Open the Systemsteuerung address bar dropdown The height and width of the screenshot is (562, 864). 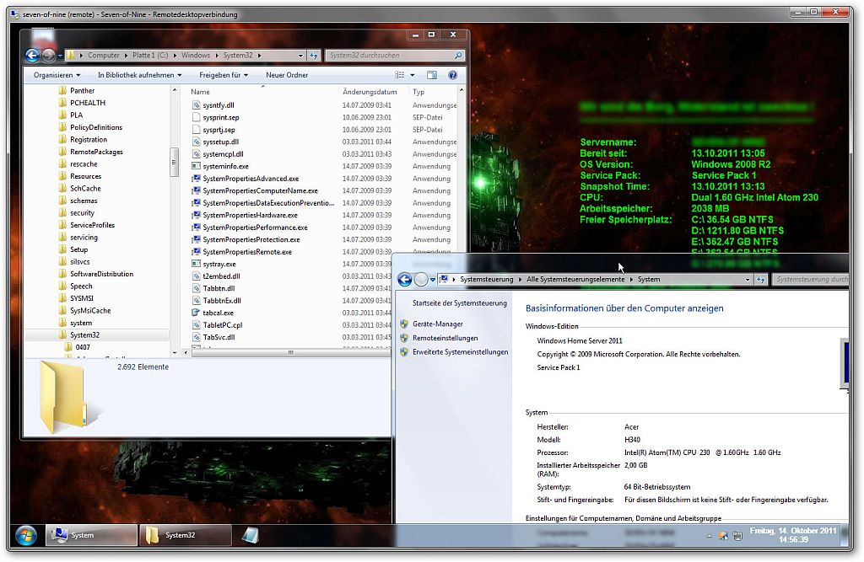point(748,280)
